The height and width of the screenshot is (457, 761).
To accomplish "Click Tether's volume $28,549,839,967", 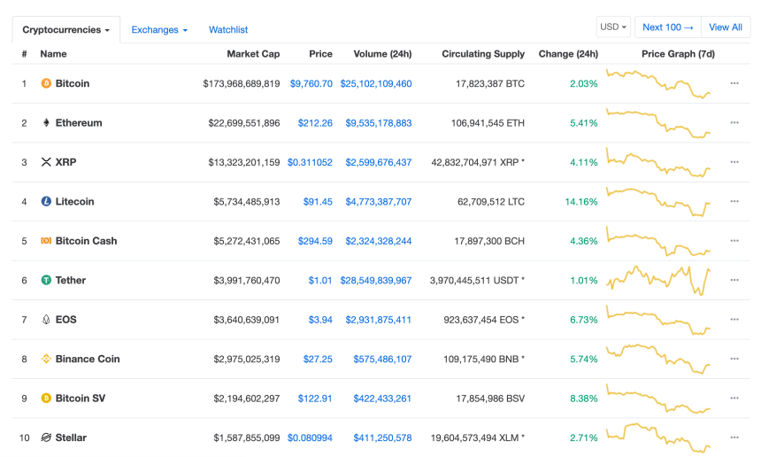I will 376,280.
